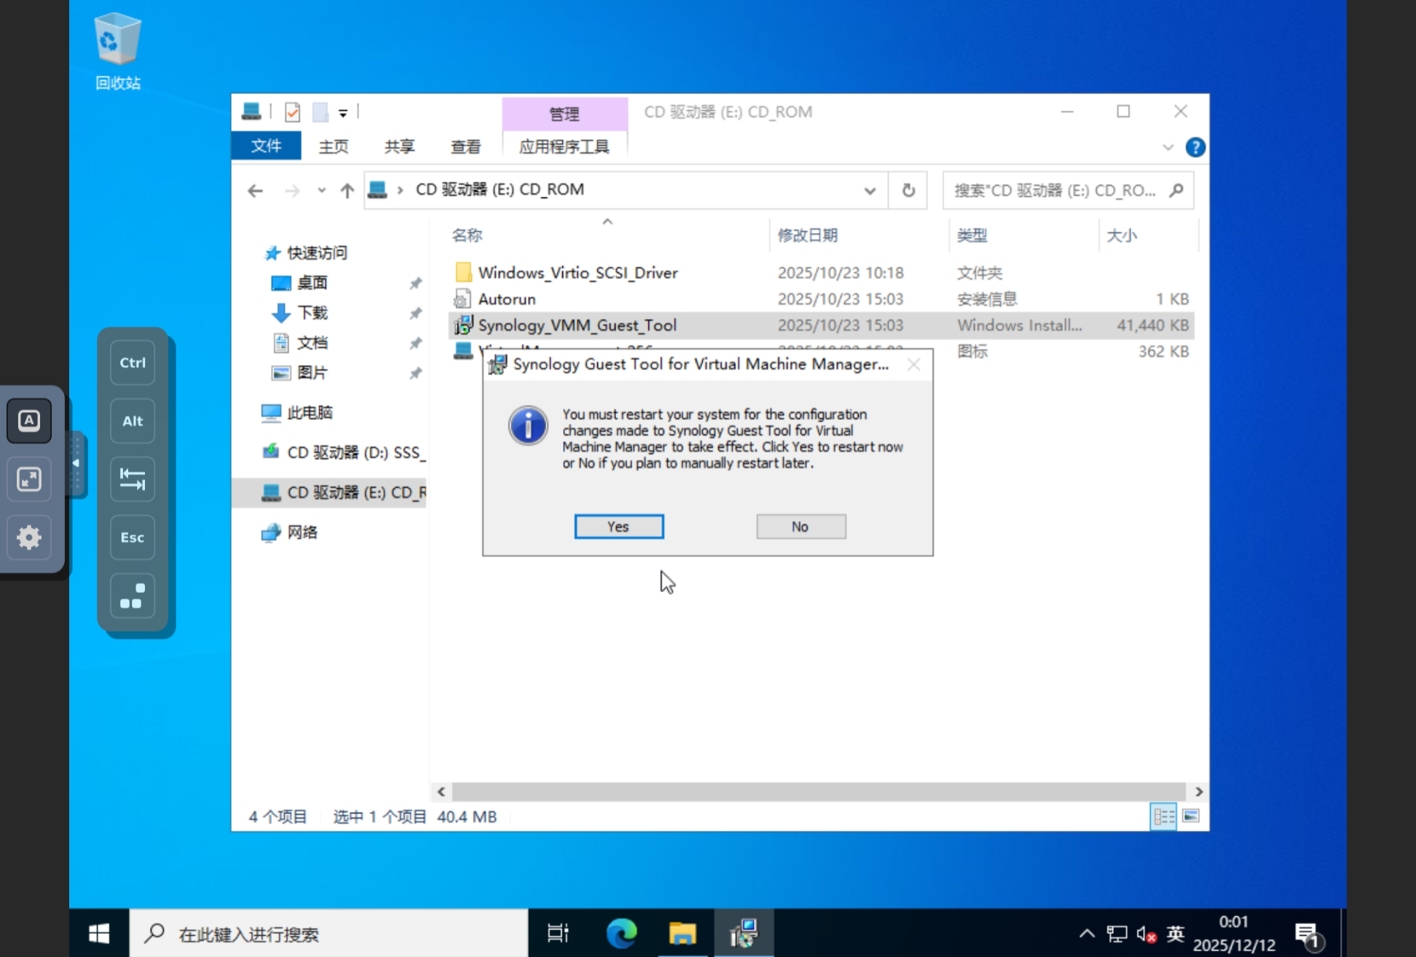Viewport: 1416px width, 957px height.
Task: Open Microsoft Edge from the taskbar
Action: pyautogui.click(x=621, y=933)
